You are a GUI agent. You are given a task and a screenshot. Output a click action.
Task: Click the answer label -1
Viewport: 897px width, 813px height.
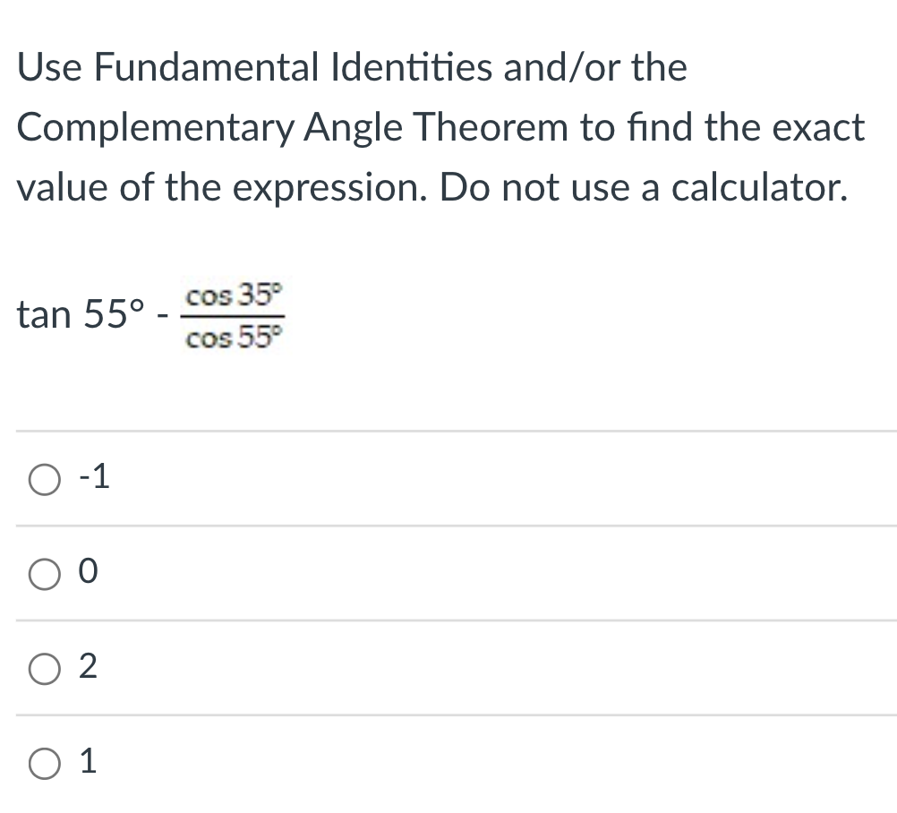[x=94, y=477]
